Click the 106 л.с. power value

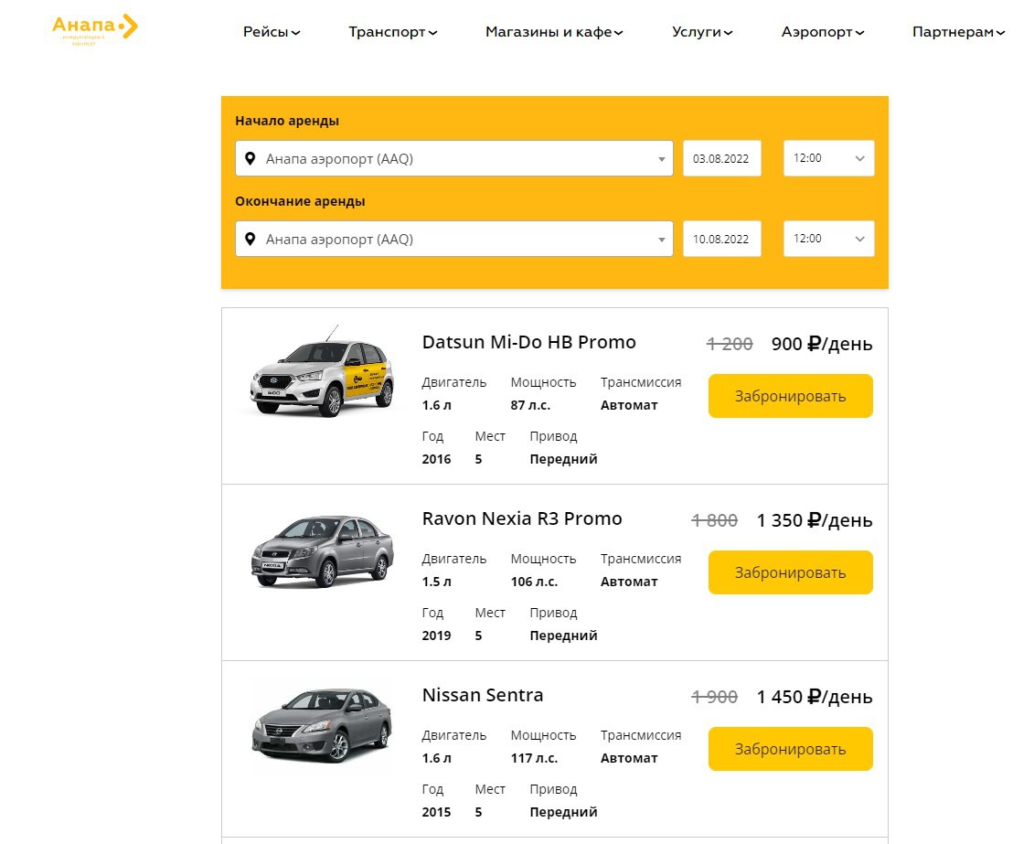pyautogui.click(x=534, y=582)
